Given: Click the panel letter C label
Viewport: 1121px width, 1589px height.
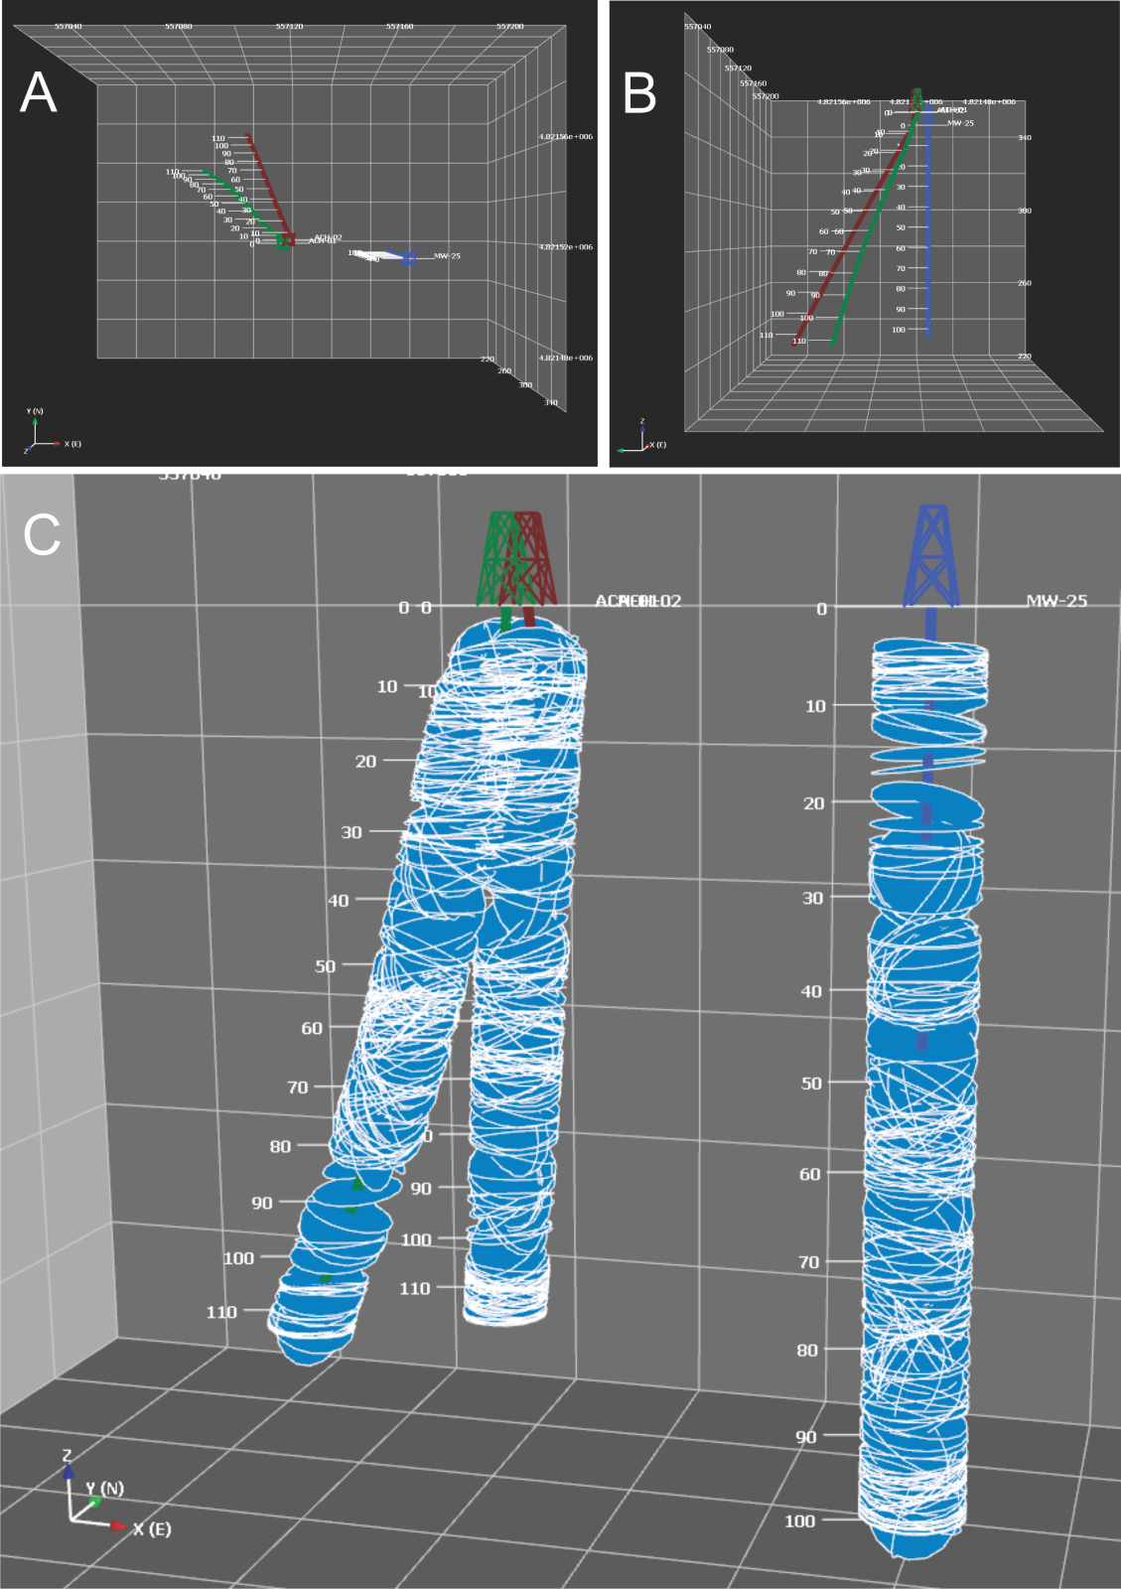Looking at the screenshot, I should click(x=42, y=535).
